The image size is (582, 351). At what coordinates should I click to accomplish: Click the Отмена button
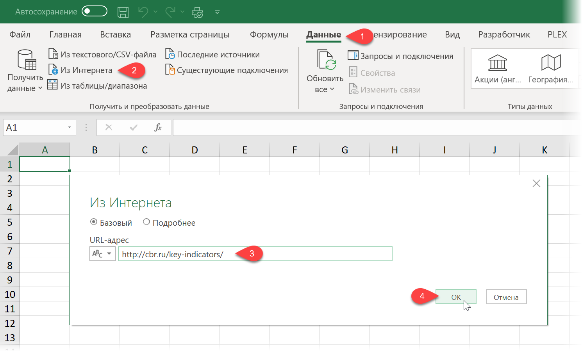[x=506, y=297]
